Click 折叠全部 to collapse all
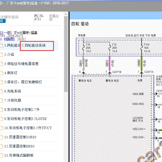 54,18
